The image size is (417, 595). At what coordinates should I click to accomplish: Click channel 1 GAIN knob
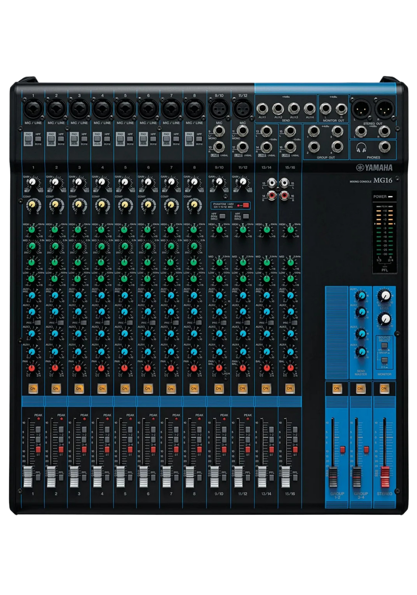(x=32, y=182)
